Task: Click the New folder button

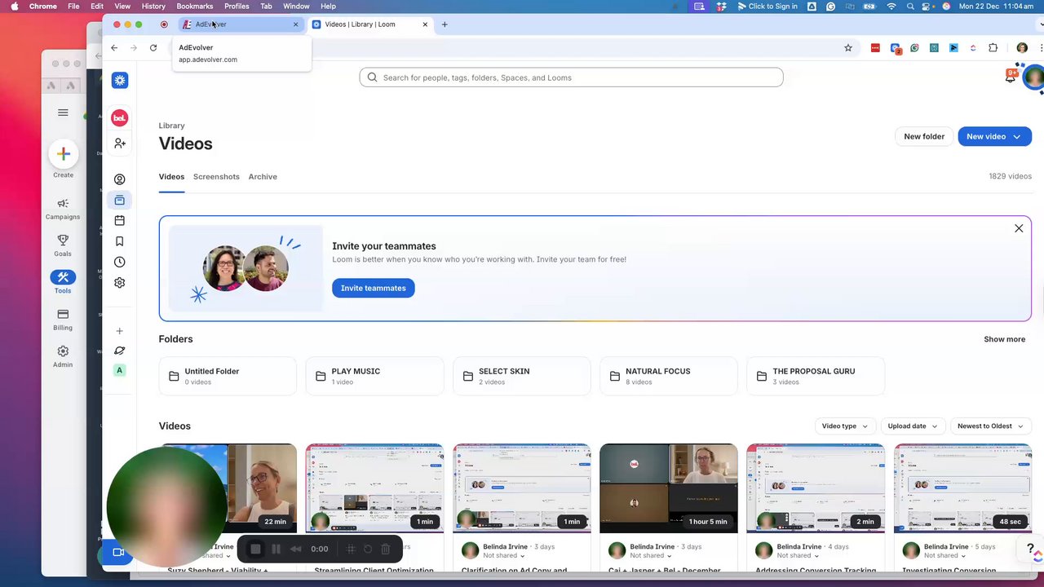Action: click(x=924, y=137)
